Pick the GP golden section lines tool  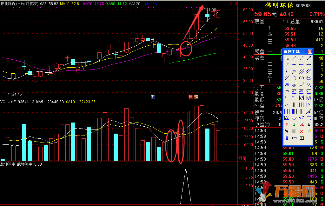[294, 91]
